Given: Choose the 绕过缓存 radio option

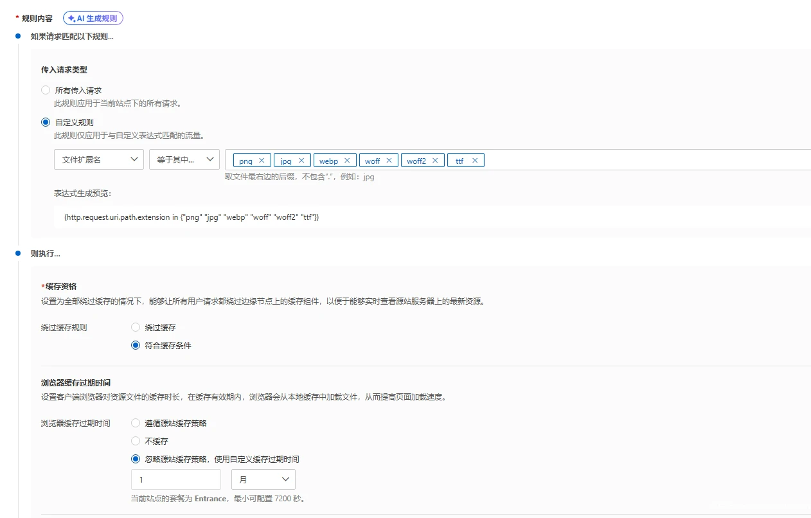Looking at the screenshot, I should click(x=136, y=328).
